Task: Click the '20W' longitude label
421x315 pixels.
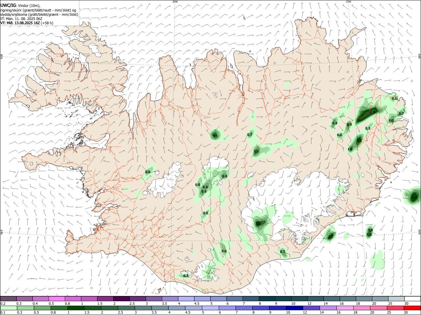Action: coord(175,2)
